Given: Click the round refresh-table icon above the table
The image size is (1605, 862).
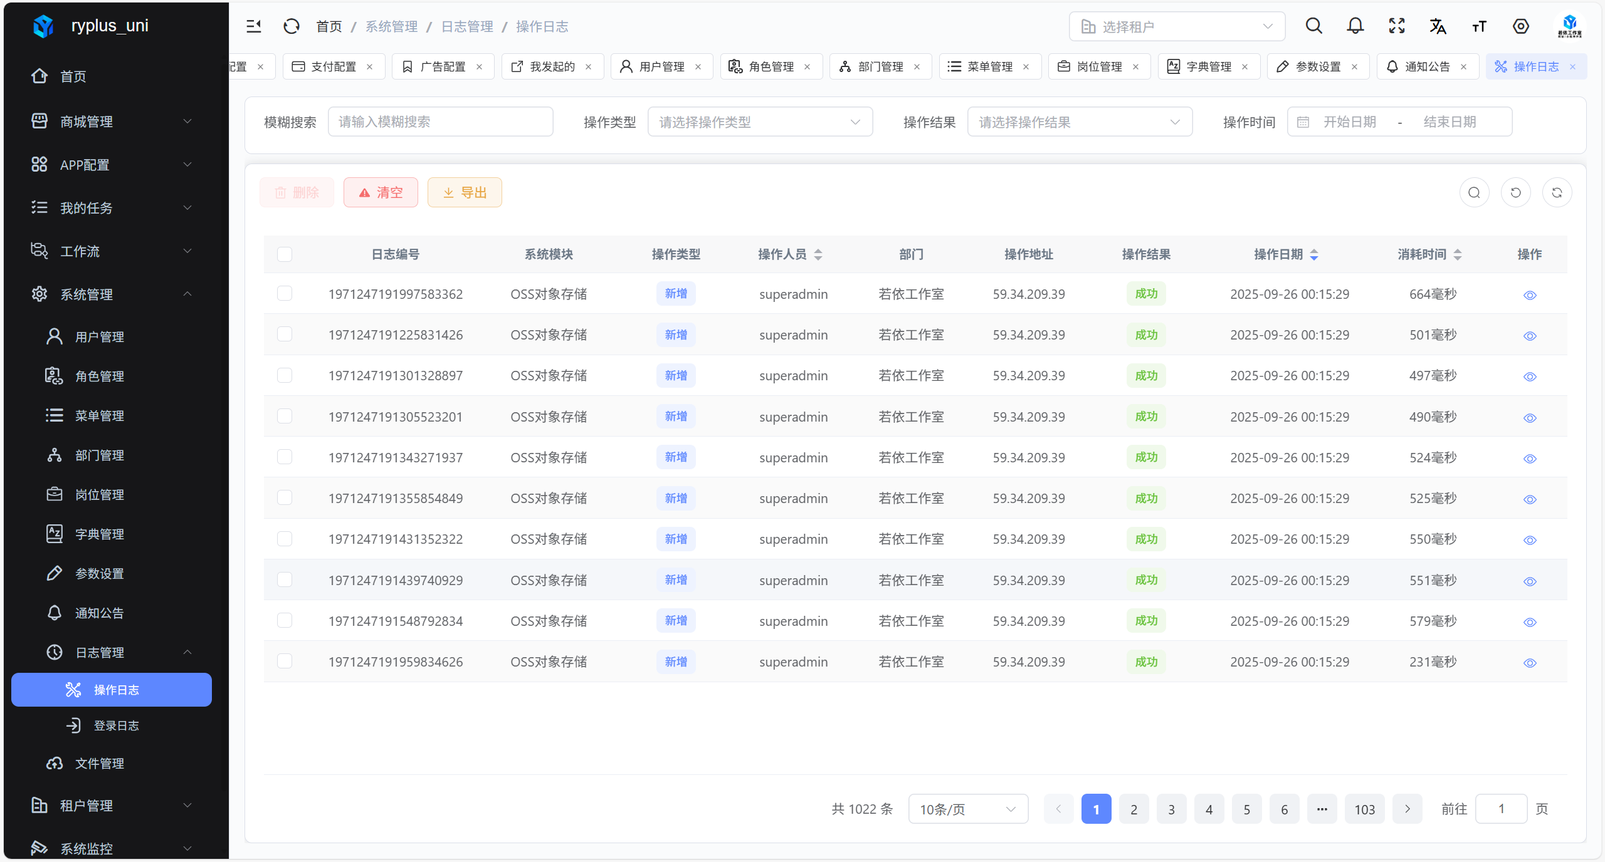Looking at the screenshot, I should [1557, 192].
